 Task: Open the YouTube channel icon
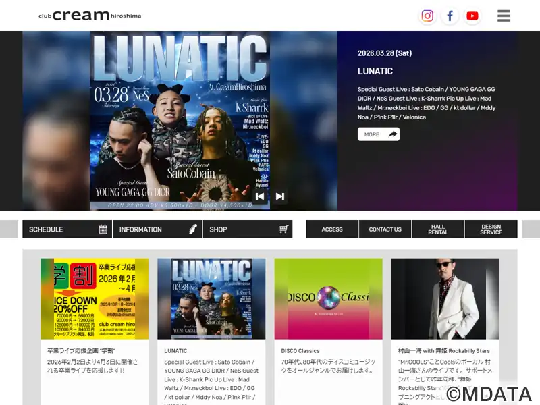(x=472, y=16)
